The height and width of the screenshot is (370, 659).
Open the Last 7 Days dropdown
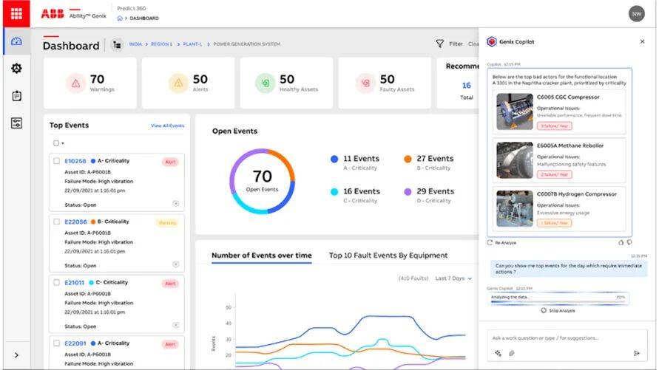tap(453, 278)
